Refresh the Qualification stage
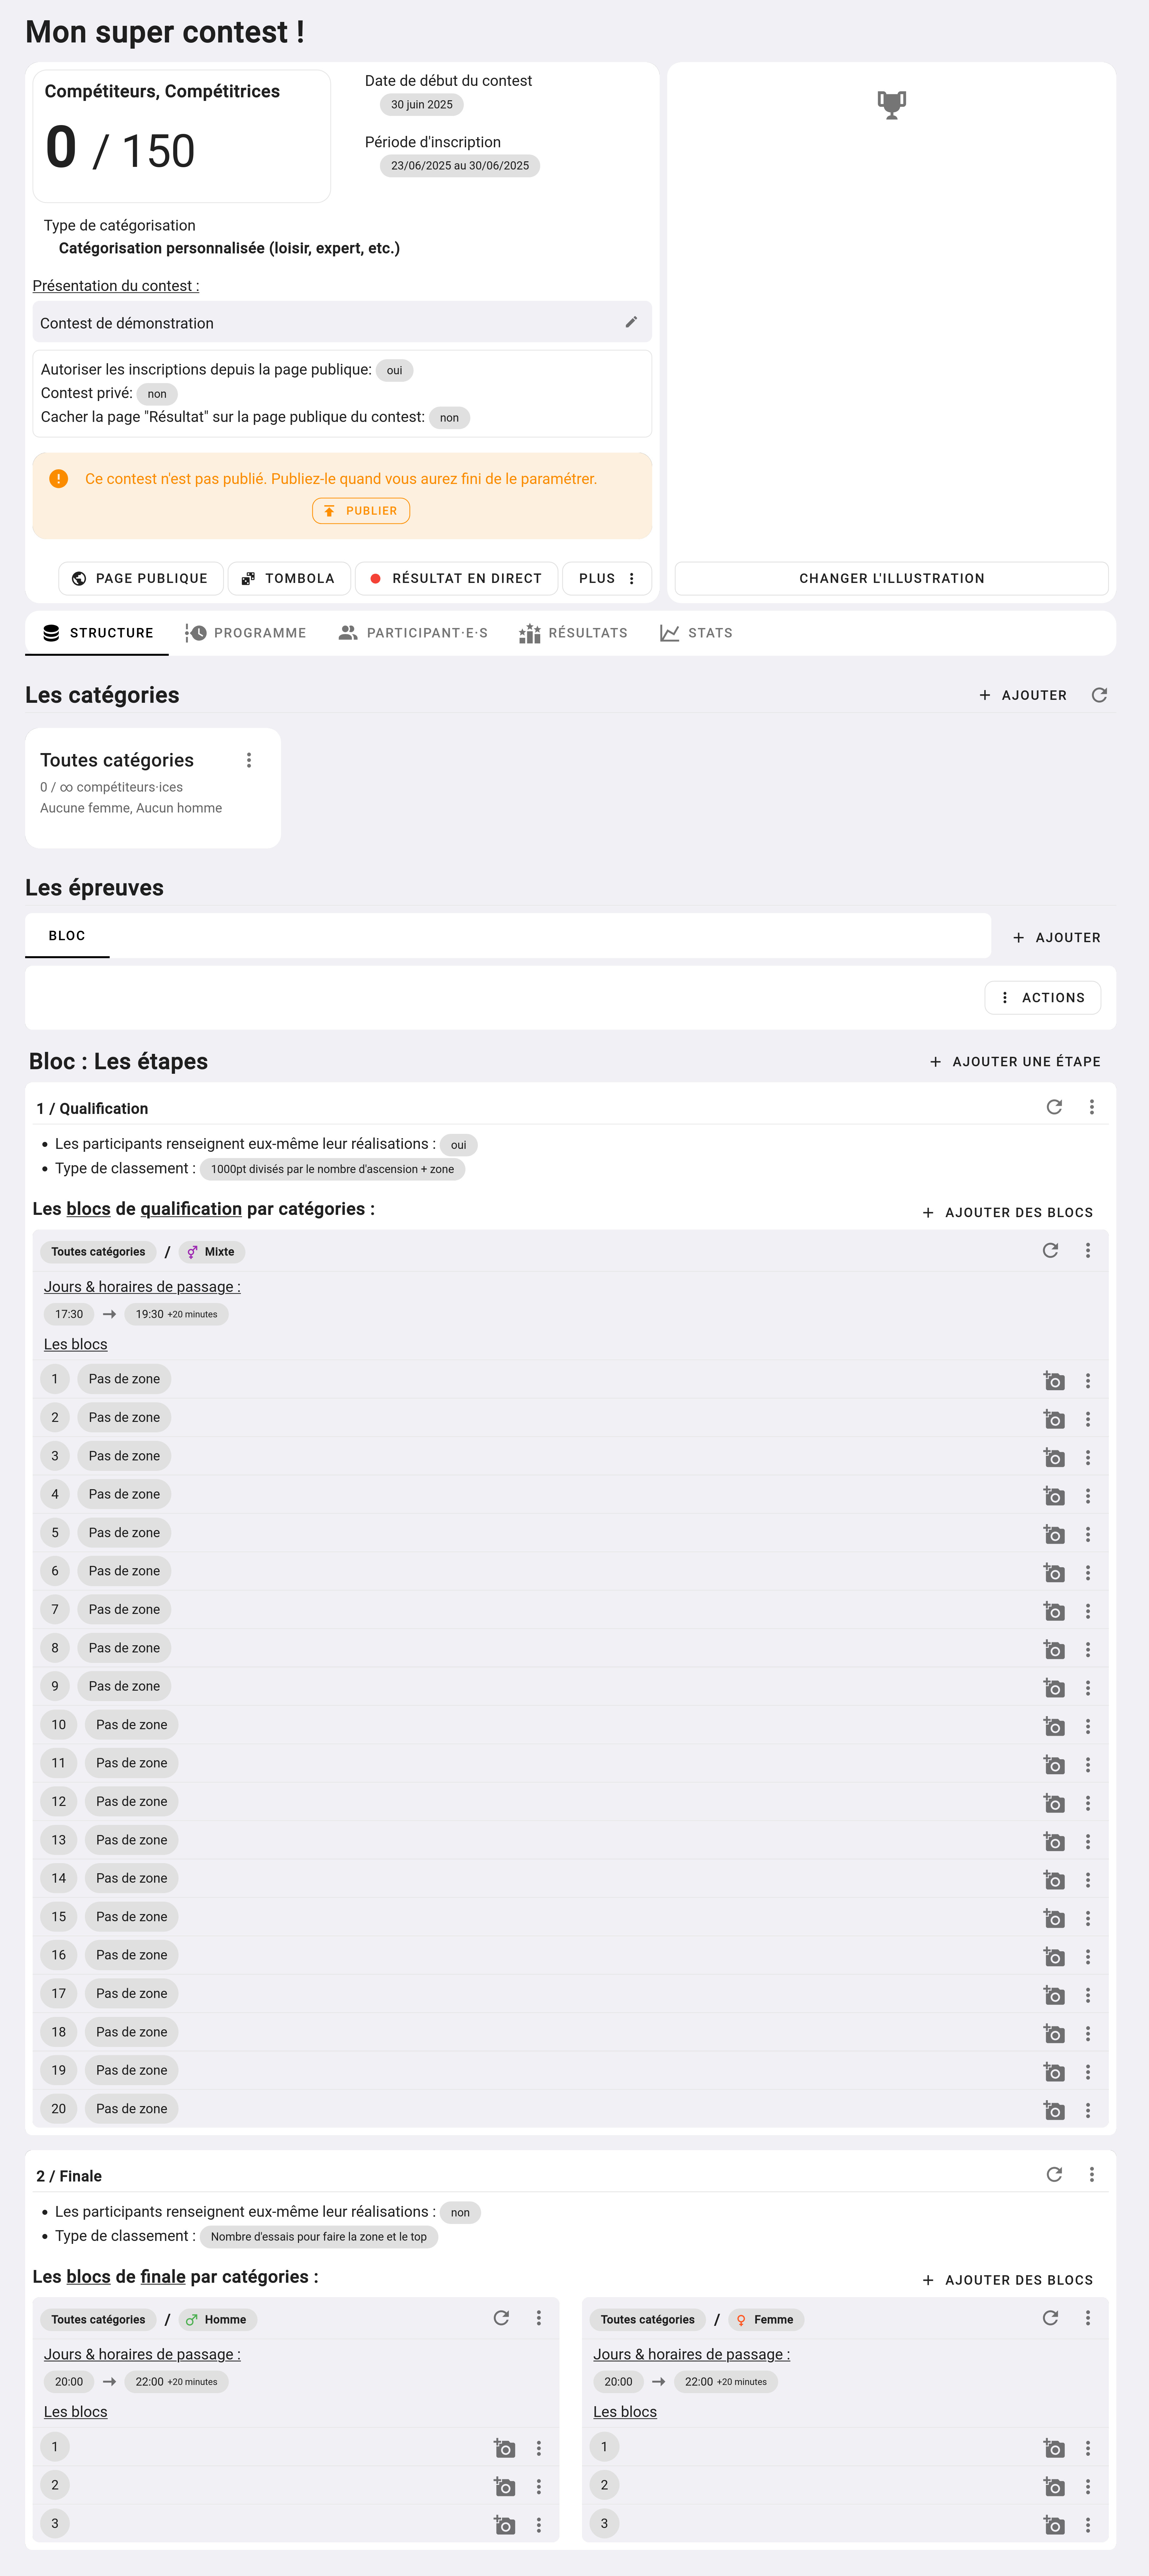 1053,1107
